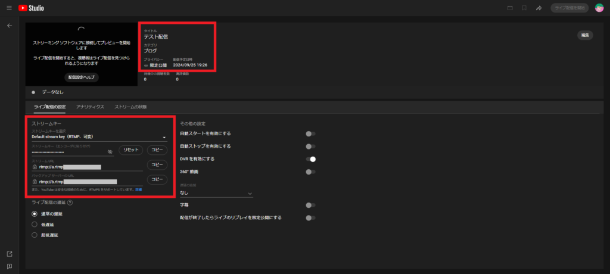Expand the Default stream key dropdown
The height and width of the screenshot is (274, 610).
pyautogui.click(x=98, y=137)
